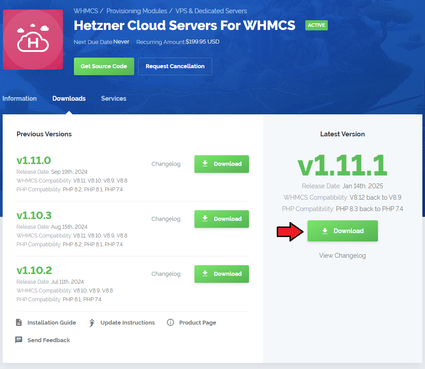The height and width of the screenshot is (369, 425).
Task: Click the Get Source Code button
Action: [104, 66]
